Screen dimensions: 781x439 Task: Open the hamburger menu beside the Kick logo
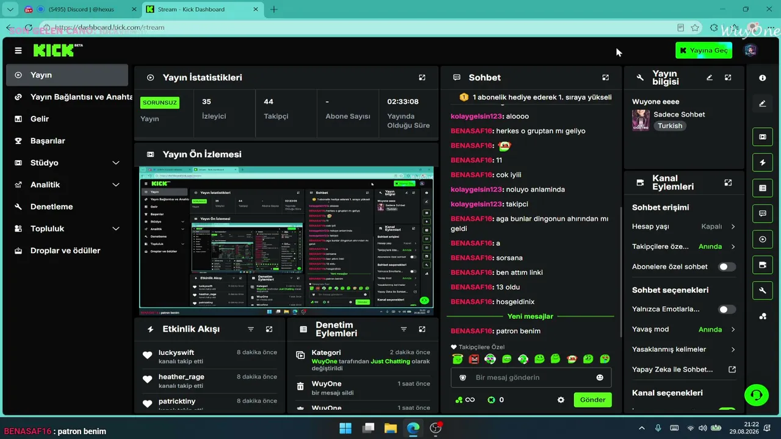[x=18, y=51]
